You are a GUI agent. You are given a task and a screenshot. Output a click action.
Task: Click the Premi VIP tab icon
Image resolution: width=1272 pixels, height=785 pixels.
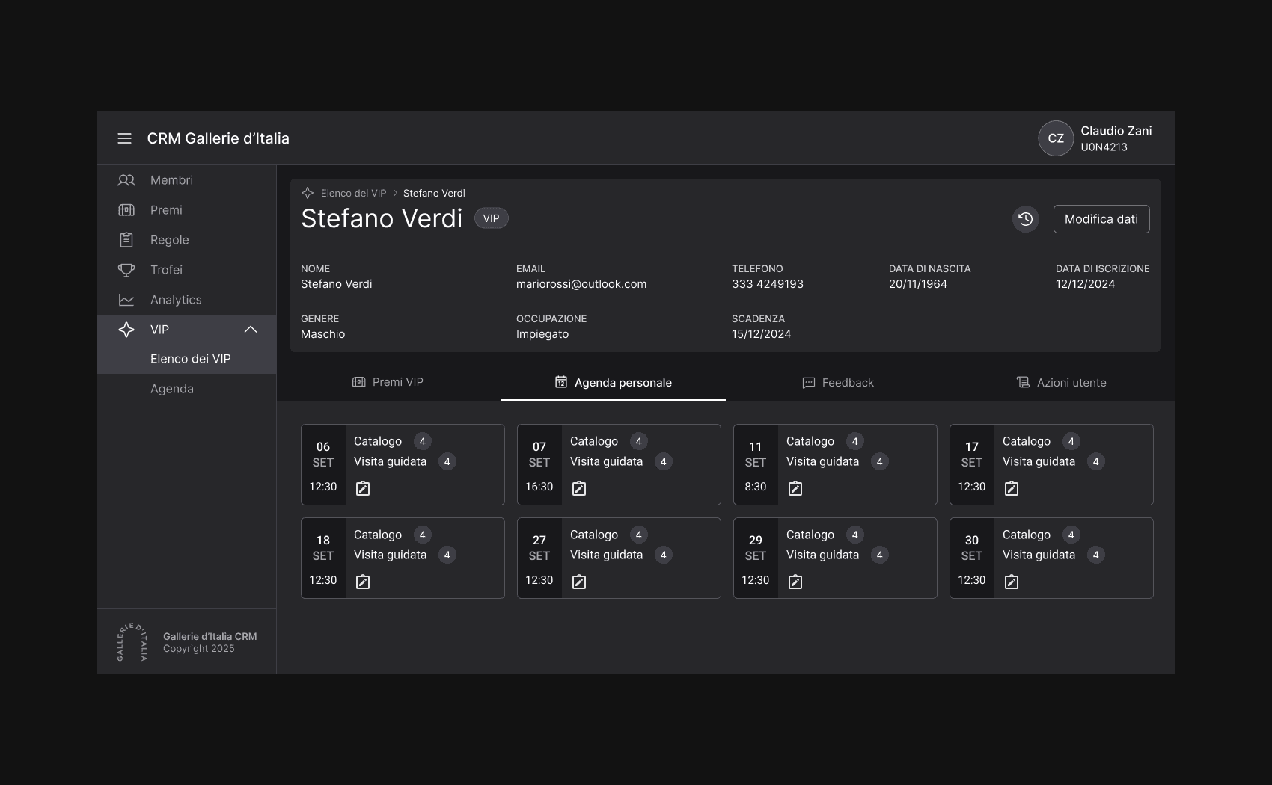359,382
